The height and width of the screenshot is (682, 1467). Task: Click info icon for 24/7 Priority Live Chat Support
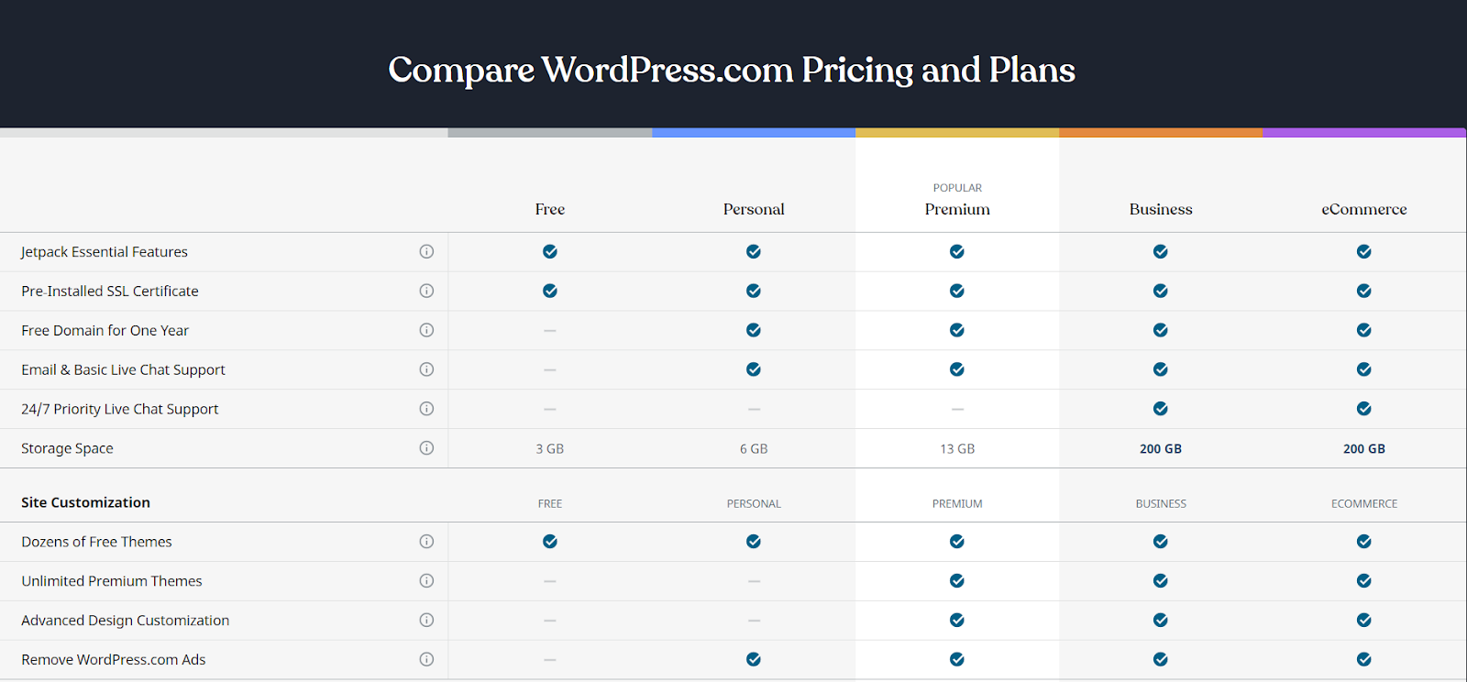click(x=426, y=409)
